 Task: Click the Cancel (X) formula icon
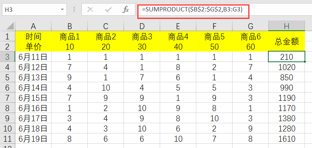click(90, 9)
